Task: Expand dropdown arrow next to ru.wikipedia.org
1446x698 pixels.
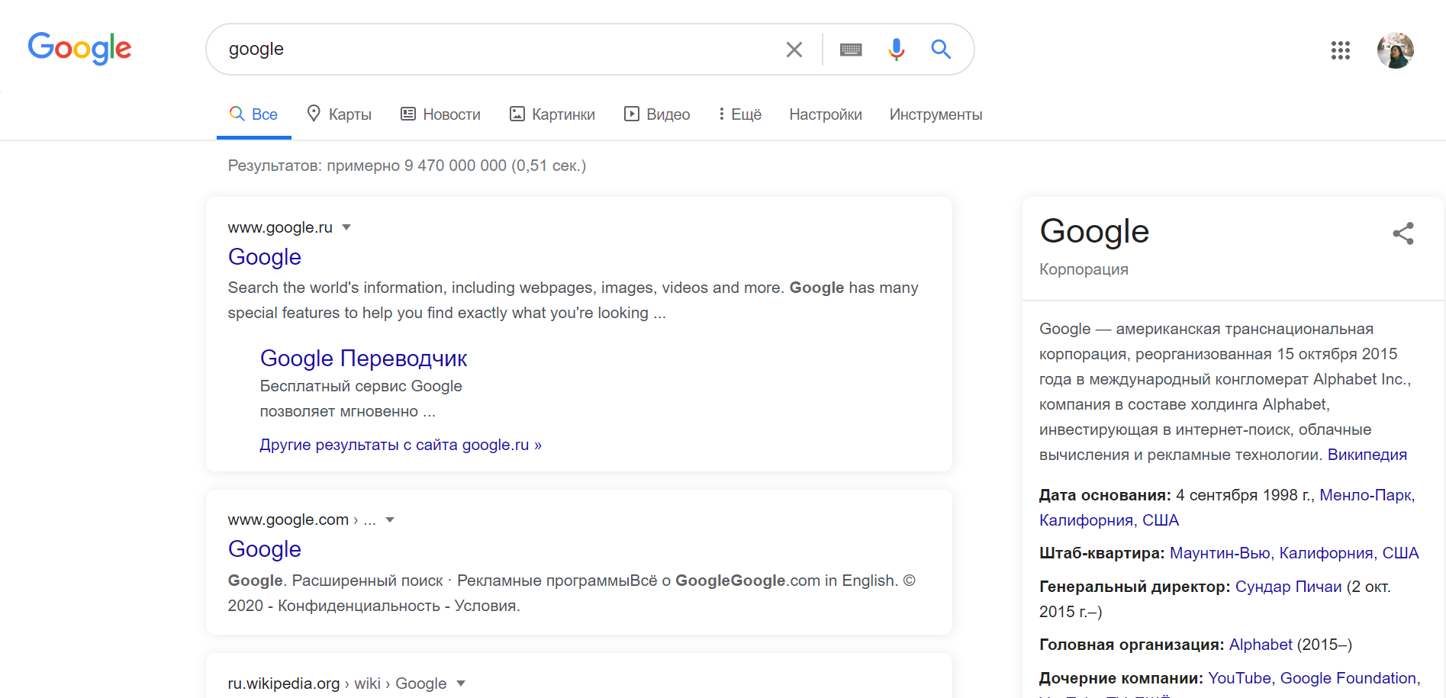Action: [x=461, y=684]
